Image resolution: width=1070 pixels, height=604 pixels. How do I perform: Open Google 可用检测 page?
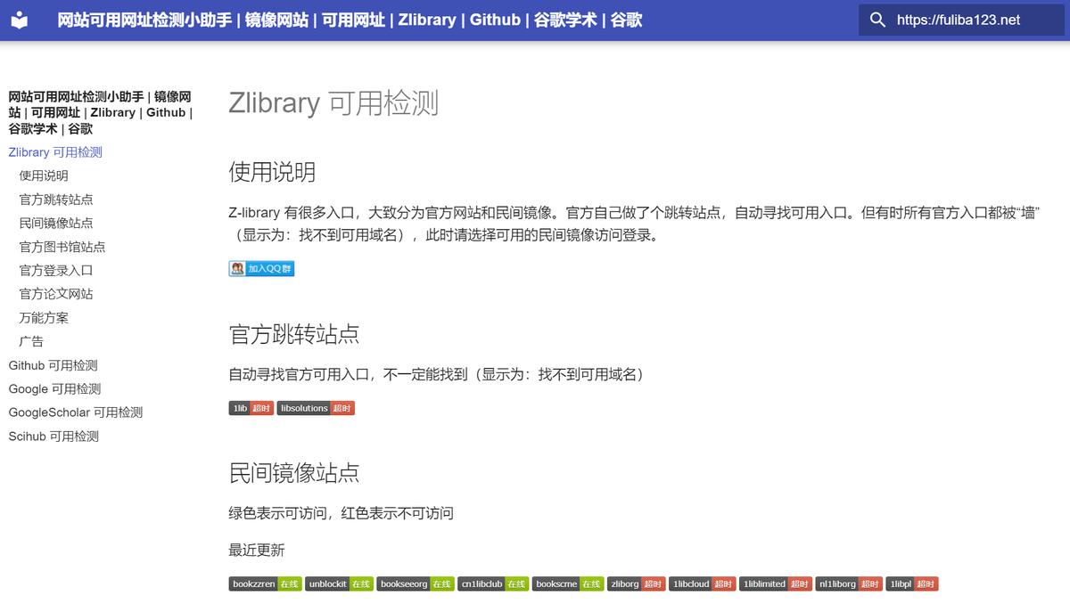[x=54, y=388]
